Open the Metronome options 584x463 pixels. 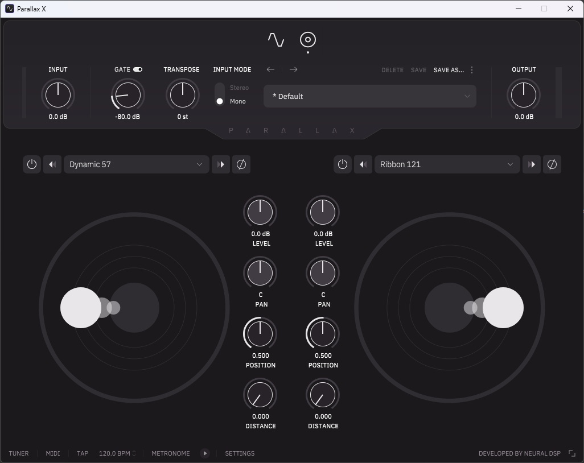[x=171, y=453]
